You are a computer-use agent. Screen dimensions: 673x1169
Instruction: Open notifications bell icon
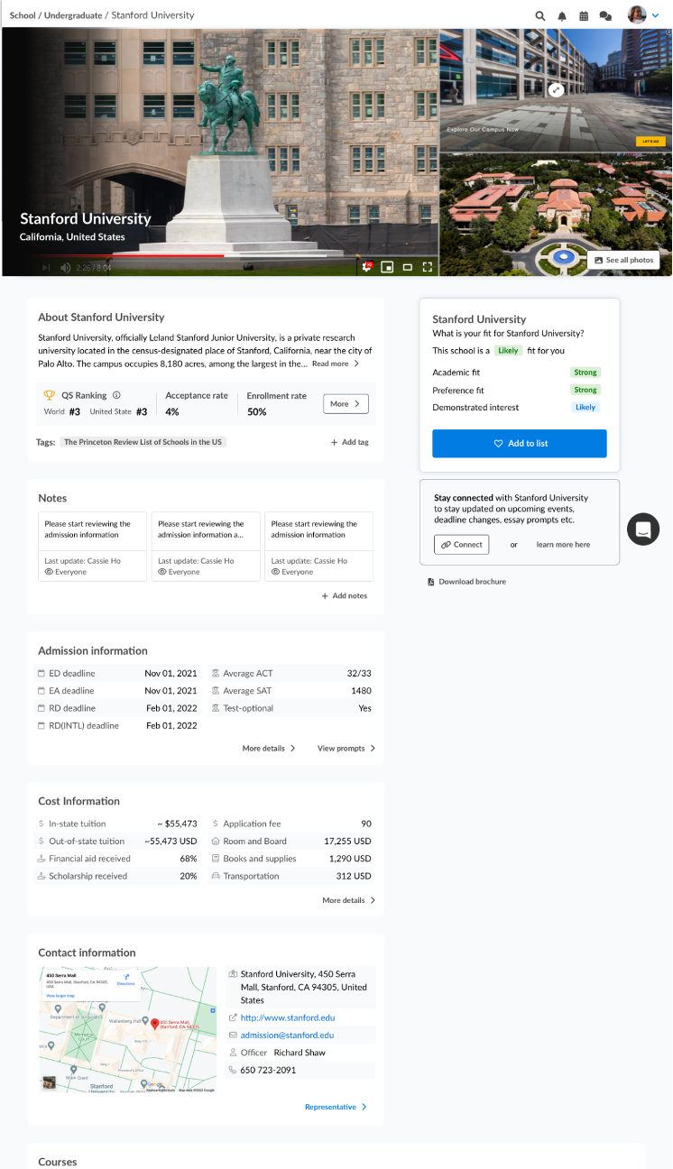[x=562, y=15]
